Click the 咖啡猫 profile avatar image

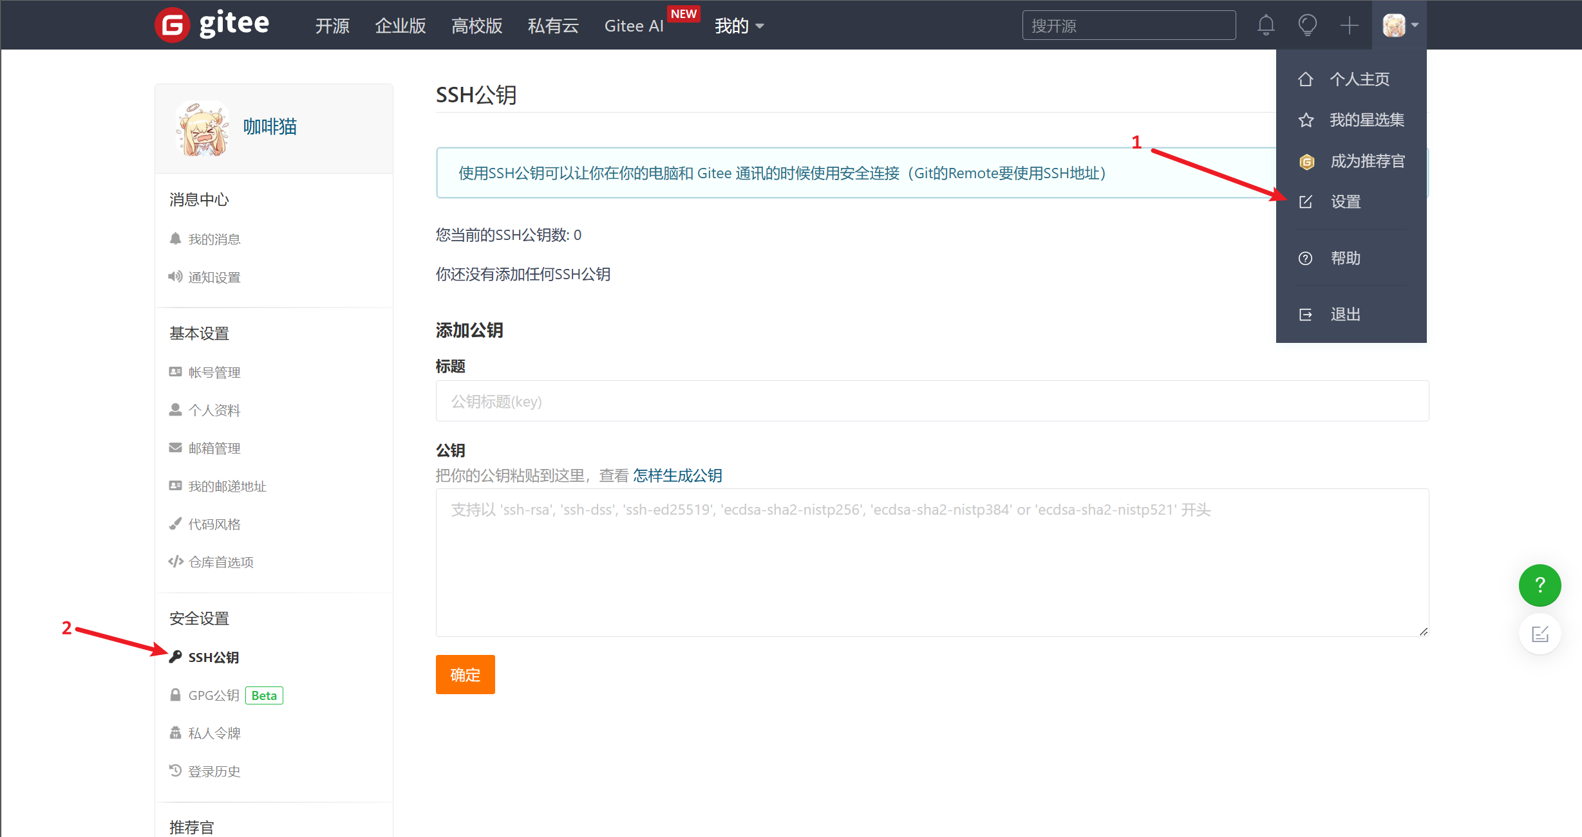[203, 128]
